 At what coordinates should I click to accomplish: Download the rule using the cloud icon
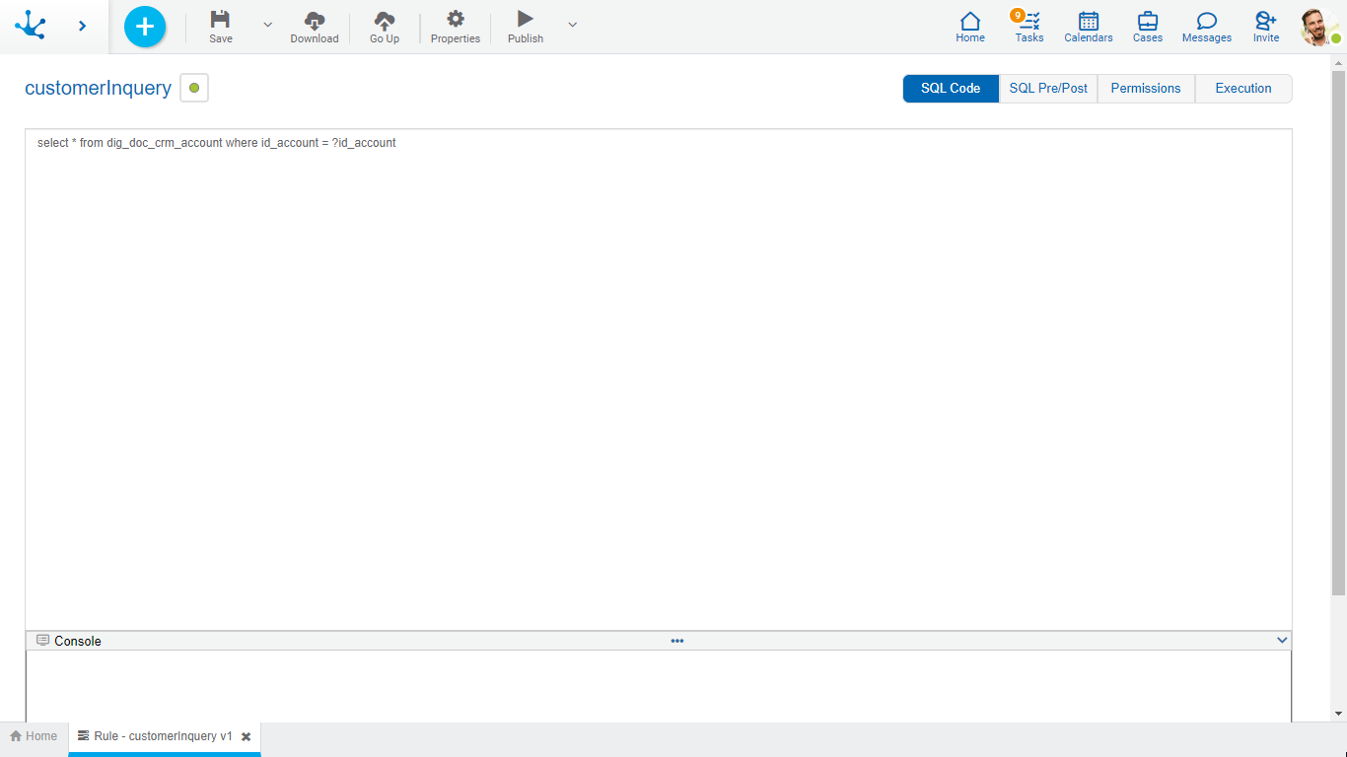tap(315, 20)
